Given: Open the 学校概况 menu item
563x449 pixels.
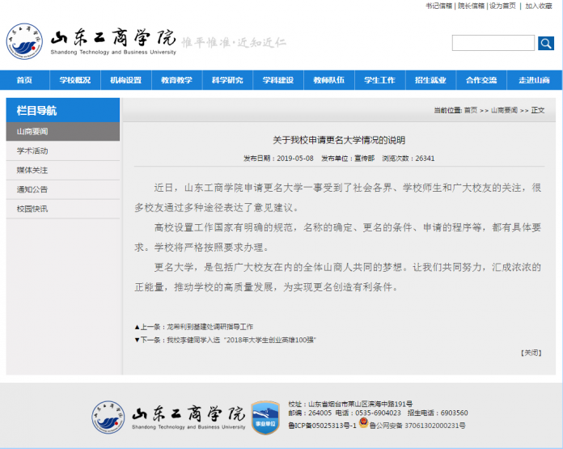Looking at the screenshot, I should (75, 80).
